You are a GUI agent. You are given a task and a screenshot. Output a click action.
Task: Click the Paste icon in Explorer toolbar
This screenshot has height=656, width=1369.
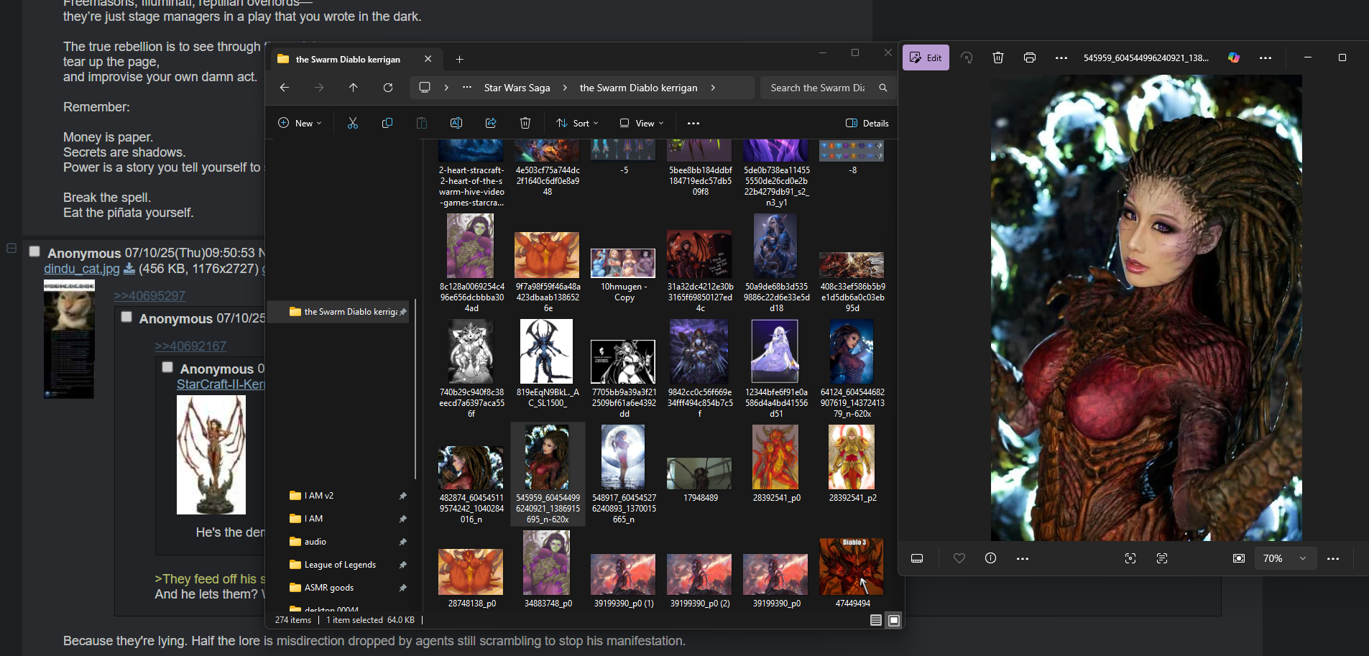click(422, 123)
